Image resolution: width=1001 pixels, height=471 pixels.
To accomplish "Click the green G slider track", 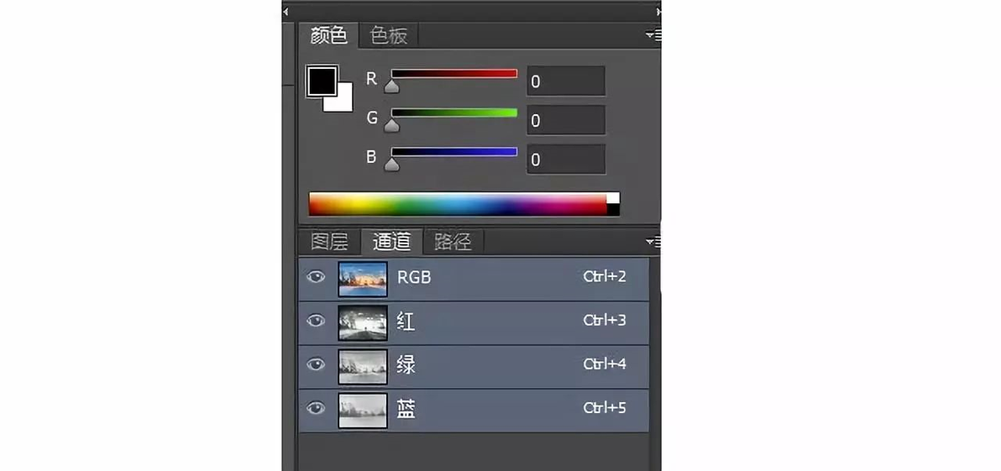I will 454,113.
